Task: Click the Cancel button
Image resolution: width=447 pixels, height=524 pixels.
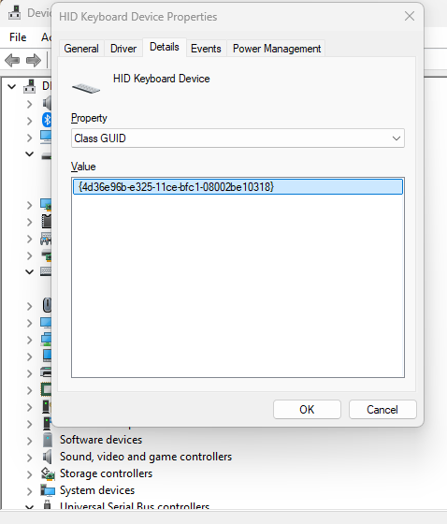Action: tap(382, 410)
